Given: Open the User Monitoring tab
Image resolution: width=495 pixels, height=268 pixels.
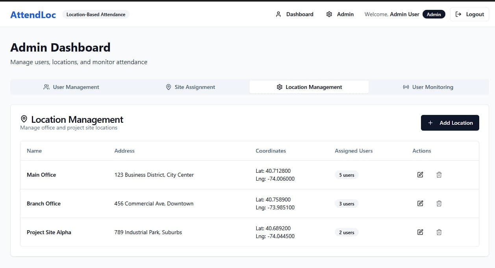Looking at the screenshot, I should (428, 87).
